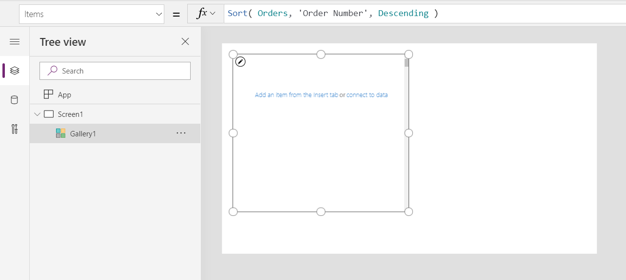Click 'Add an item from the Insert tab' link
This screenshot has height=280, width=626.
point(296,95)
